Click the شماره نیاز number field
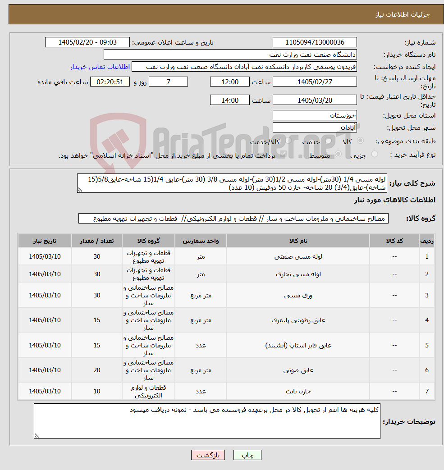Screen dimensions: 444x470 pos(315,42)
